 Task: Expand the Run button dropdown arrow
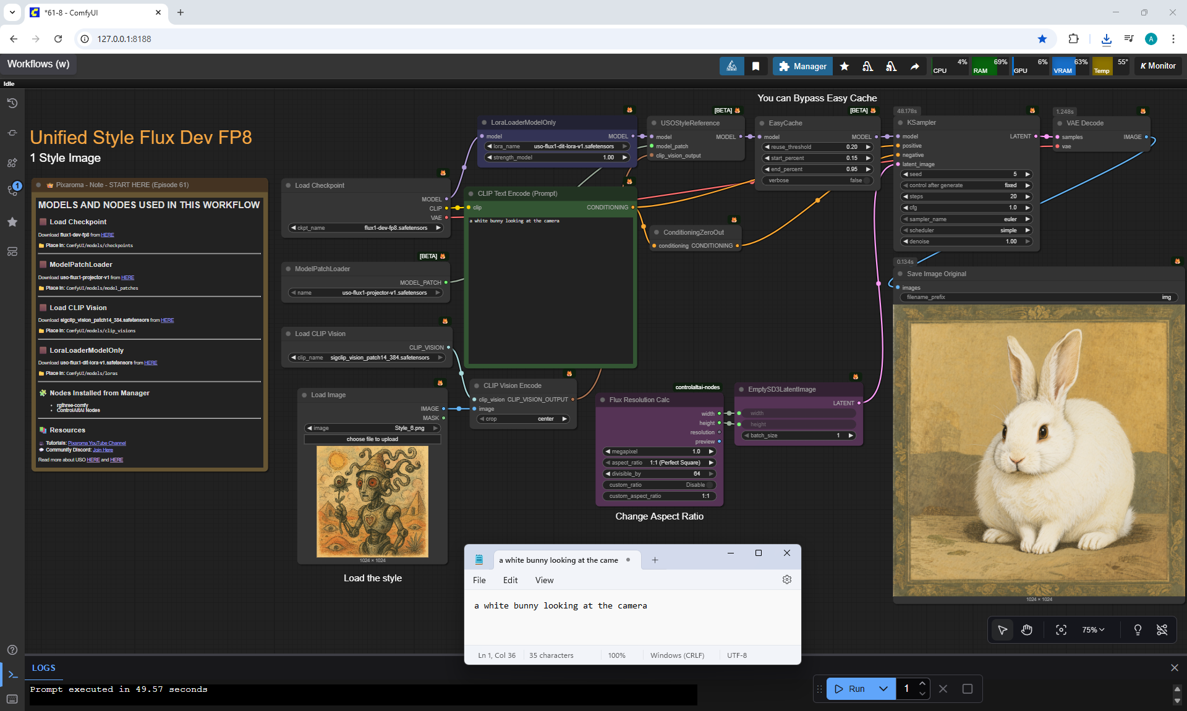[x=883, y=689]
